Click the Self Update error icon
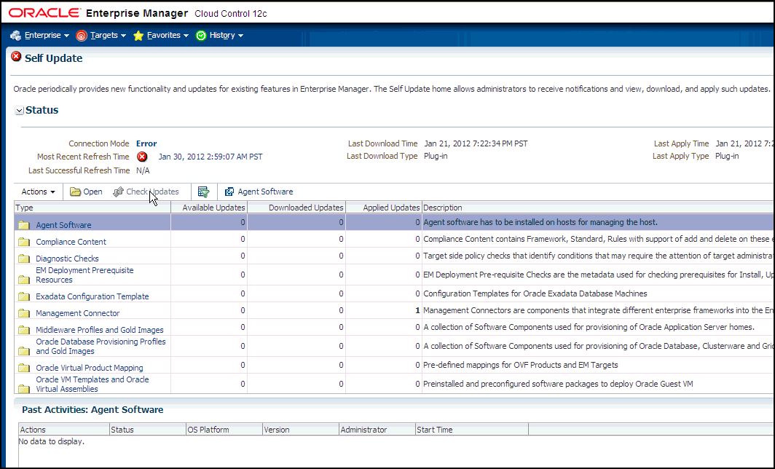775x469 pixels. pos(16,57)
